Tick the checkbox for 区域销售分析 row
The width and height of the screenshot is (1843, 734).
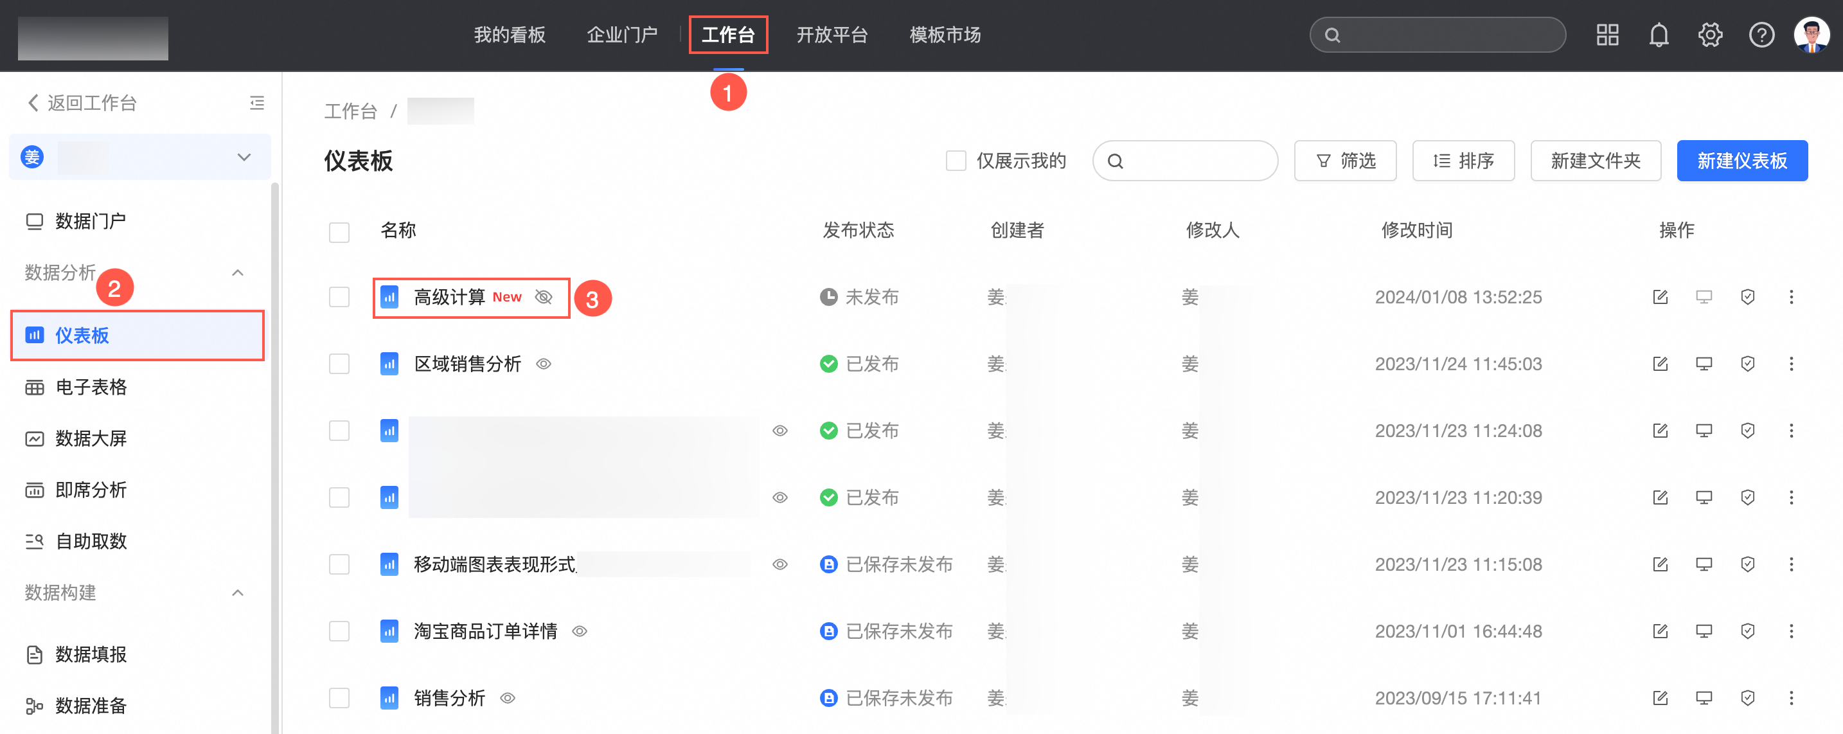(339, 364)
